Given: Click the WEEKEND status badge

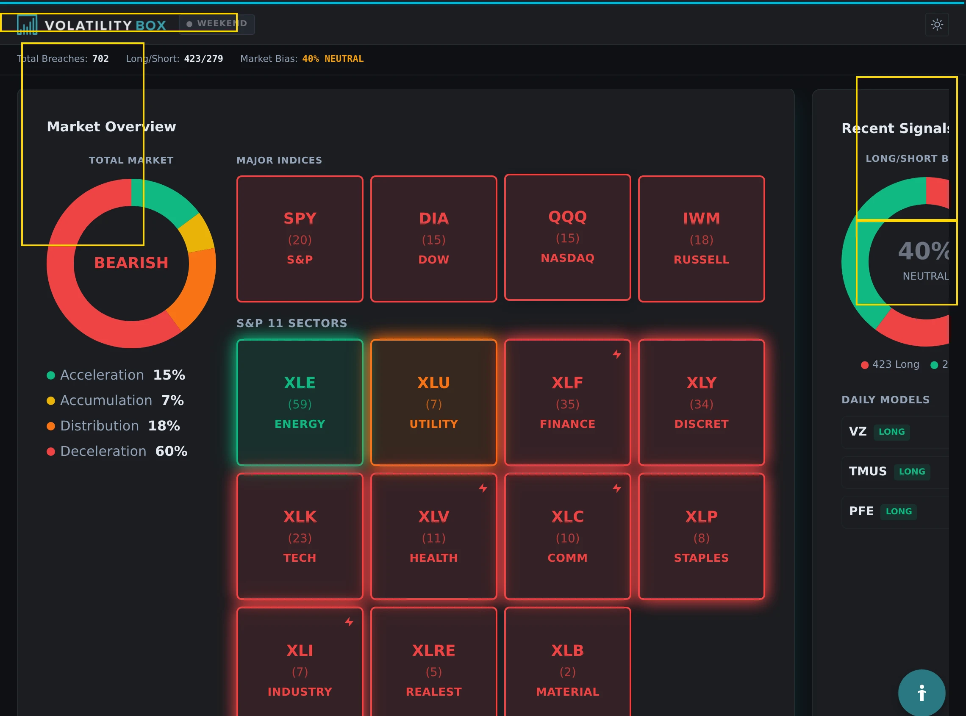Looking at the screenshot, I should tap(217, 24).
